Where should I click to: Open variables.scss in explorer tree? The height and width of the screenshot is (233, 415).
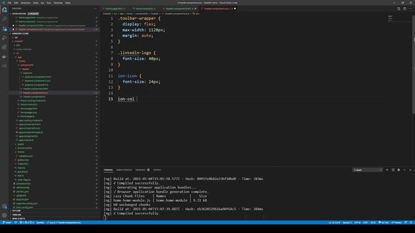(x=26, y=156)
